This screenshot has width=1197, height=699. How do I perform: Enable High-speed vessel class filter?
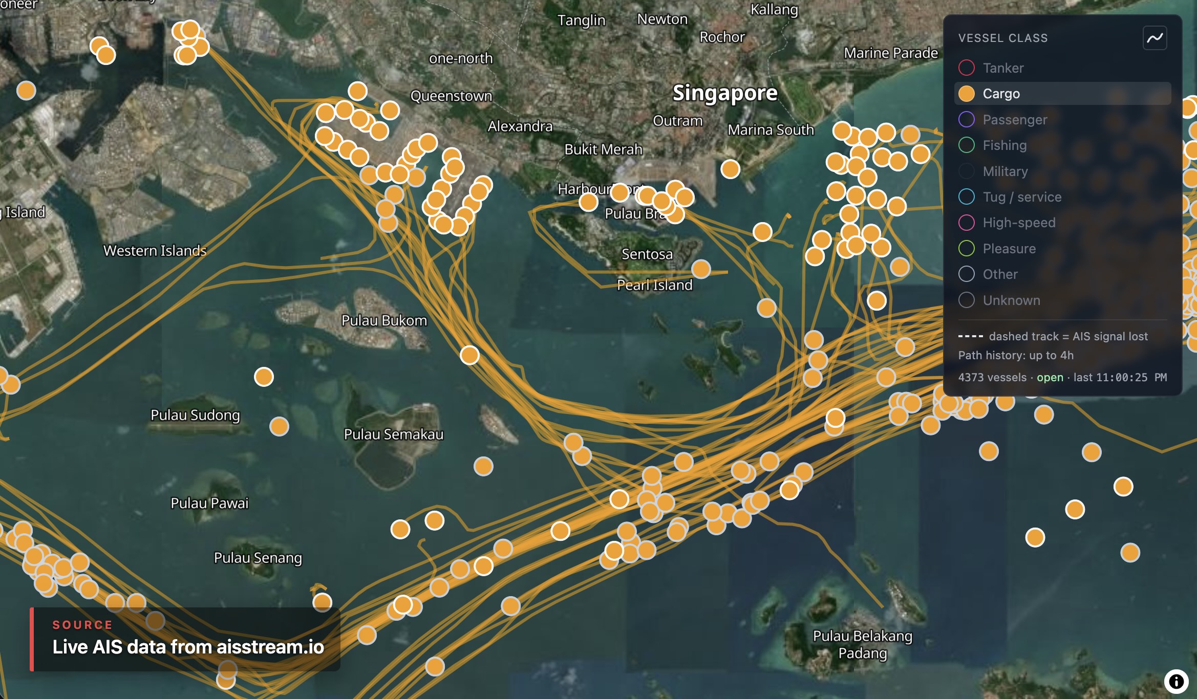click(x=1062, y=223)
